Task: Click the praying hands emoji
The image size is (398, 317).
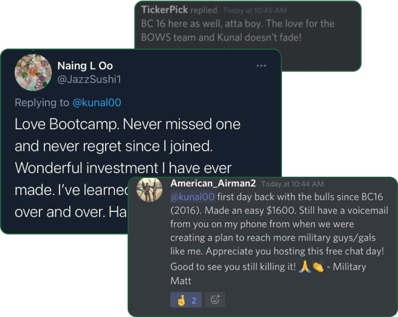Action: tap(305, 267)
